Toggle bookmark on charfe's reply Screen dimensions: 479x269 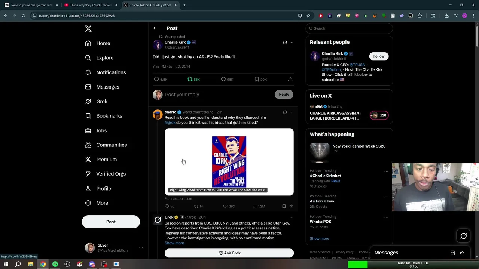coord(284,206)
